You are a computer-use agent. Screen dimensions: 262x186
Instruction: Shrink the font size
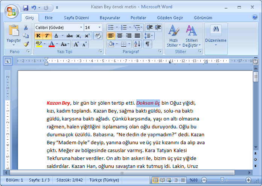pyautogui.click(x=84, y=44)
